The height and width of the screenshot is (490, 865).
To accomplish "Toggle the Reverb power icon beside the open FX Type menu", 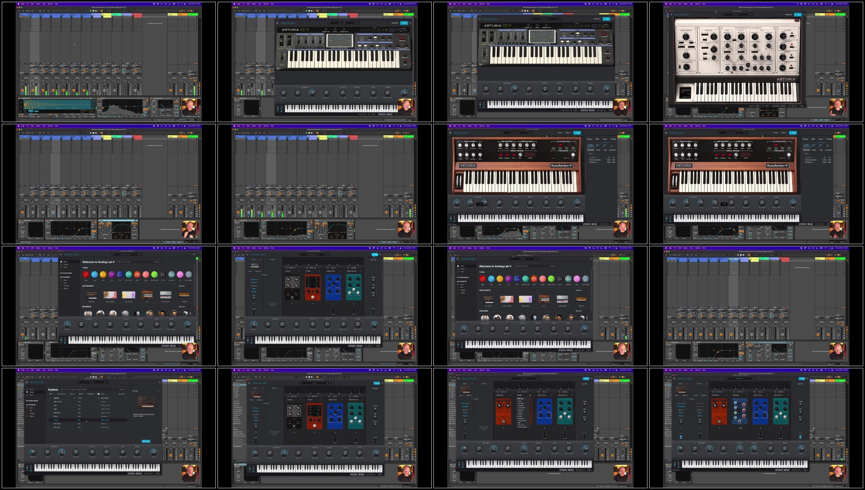I will (559, 392).
